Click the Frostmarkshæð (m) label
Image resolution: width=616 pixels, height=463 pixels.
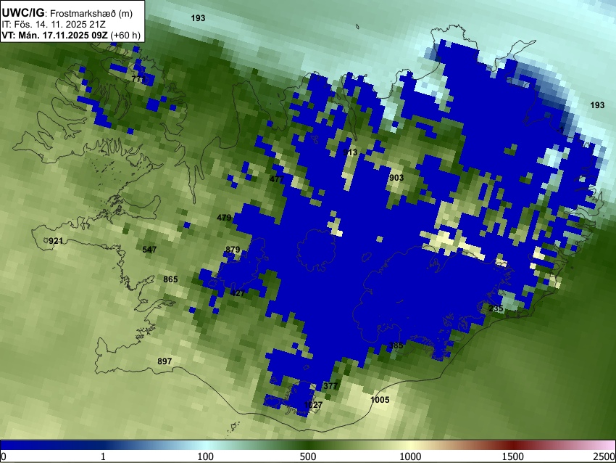[91, 13]
